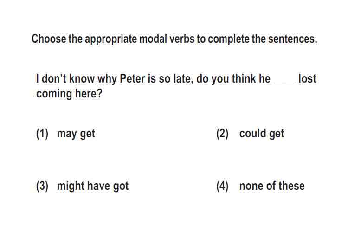Pick the "none of these" option

tap(272, 186)
